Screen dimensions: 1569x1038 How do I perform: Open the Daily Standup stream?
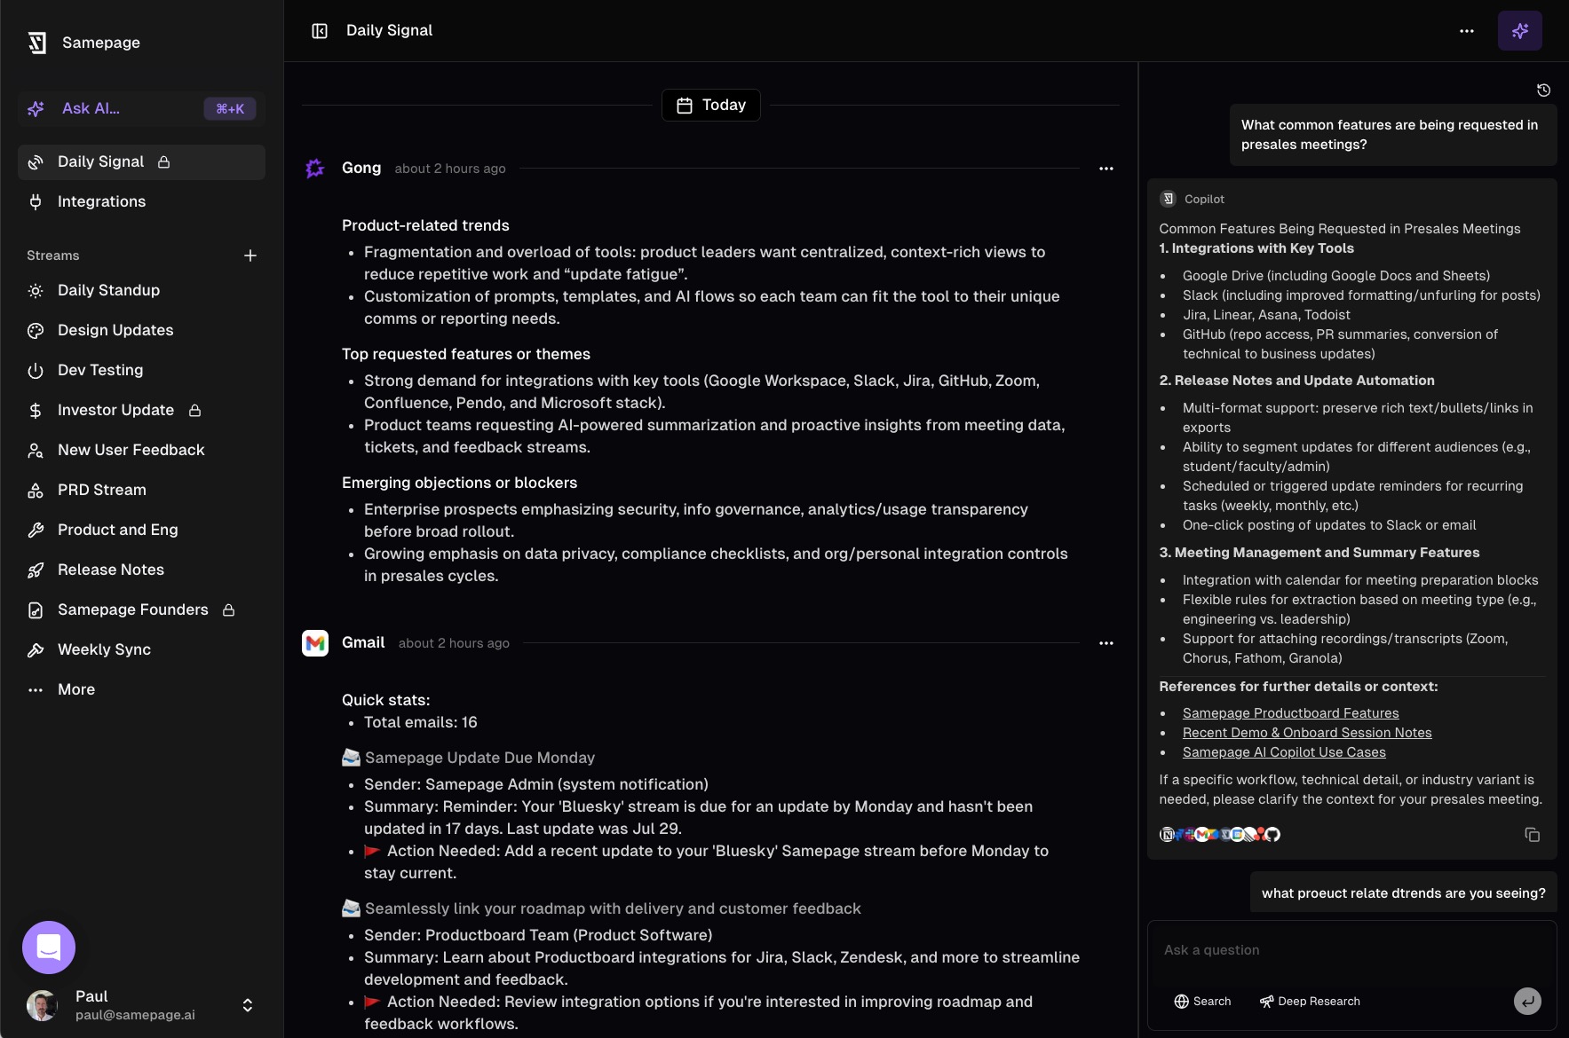click(x=142, y=290)
